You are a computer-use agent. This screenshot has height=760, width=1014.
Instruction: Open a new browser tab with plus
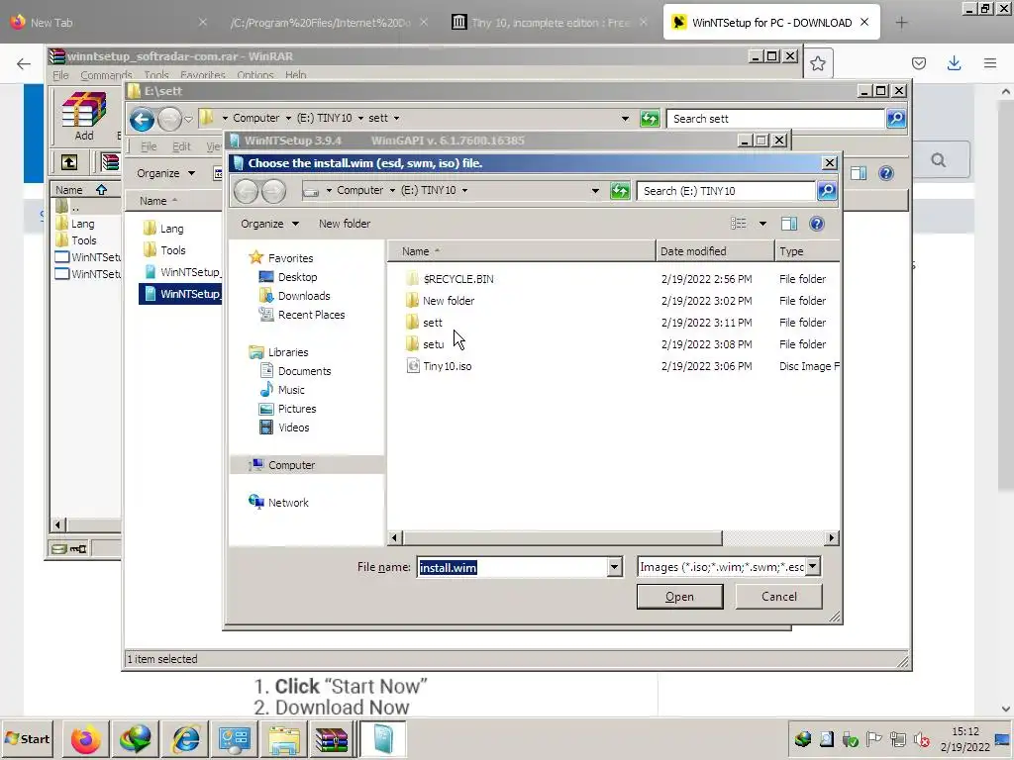(901, 23)
